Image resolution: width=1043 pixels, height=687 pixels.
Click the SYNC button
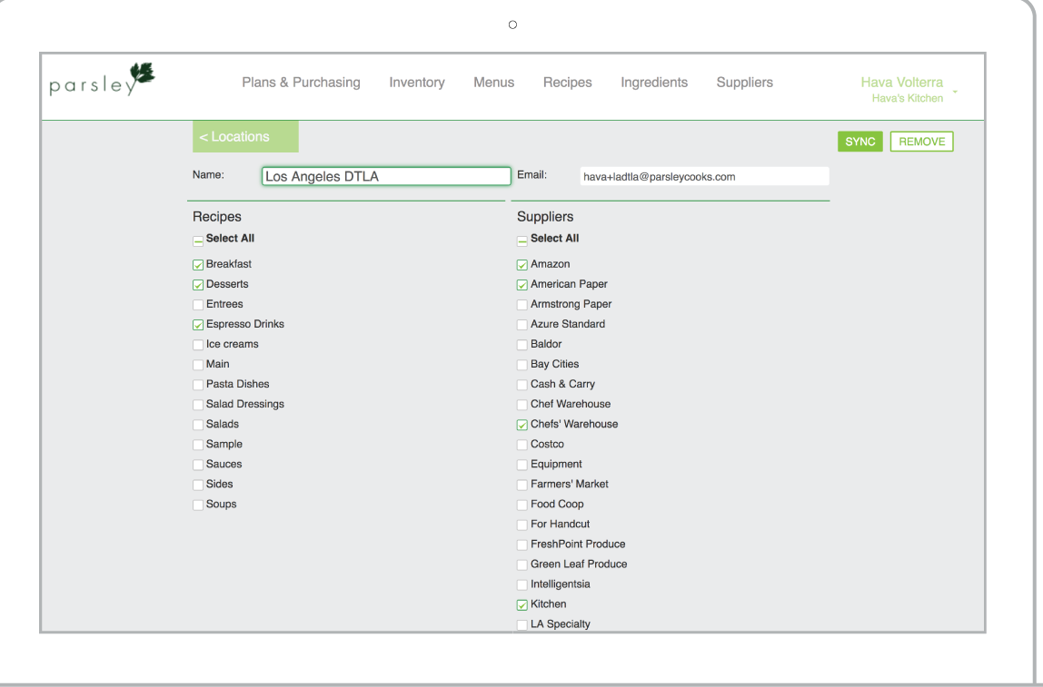[860, 142]
